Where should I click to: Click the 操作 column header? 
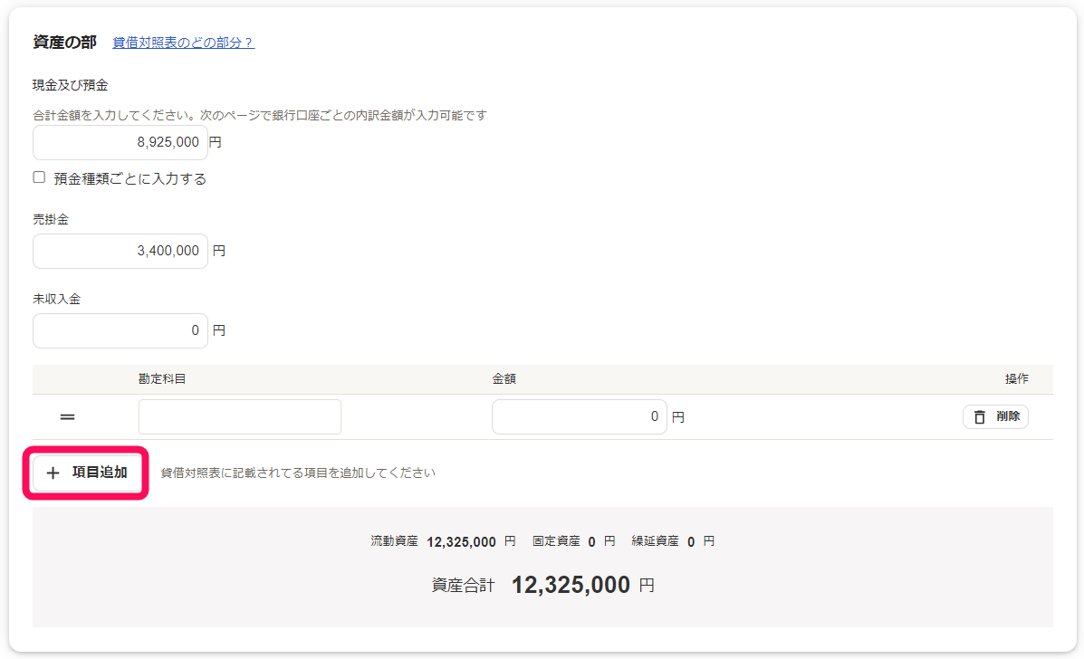click(x=1016, y=379)
